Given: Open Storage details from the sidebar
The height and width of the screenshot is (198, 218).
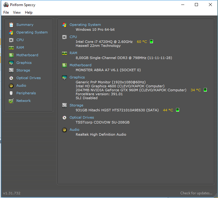Looking at the screenshot, I should coord(23,70).
